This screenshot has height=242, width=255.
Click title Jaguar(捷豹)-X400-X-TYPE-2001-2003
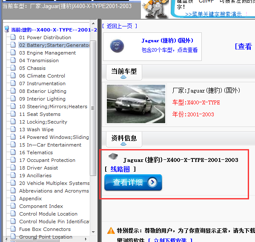181,160
